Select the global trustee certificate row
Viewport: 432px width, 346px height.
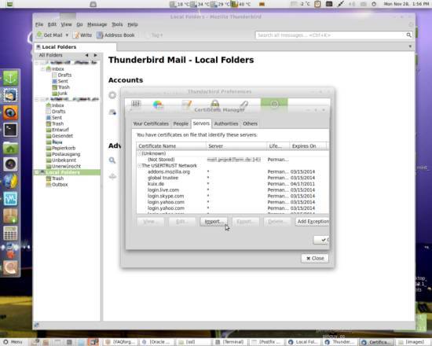[232, 178]
